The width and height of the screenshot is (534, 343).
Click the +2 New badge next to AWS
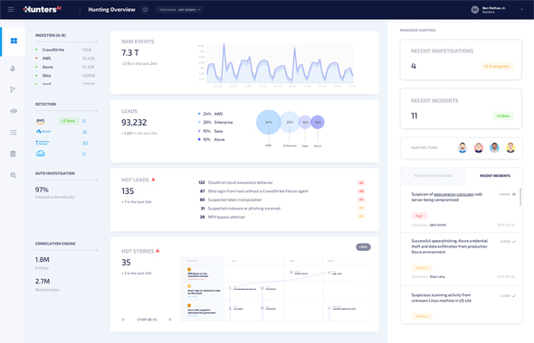69,121
